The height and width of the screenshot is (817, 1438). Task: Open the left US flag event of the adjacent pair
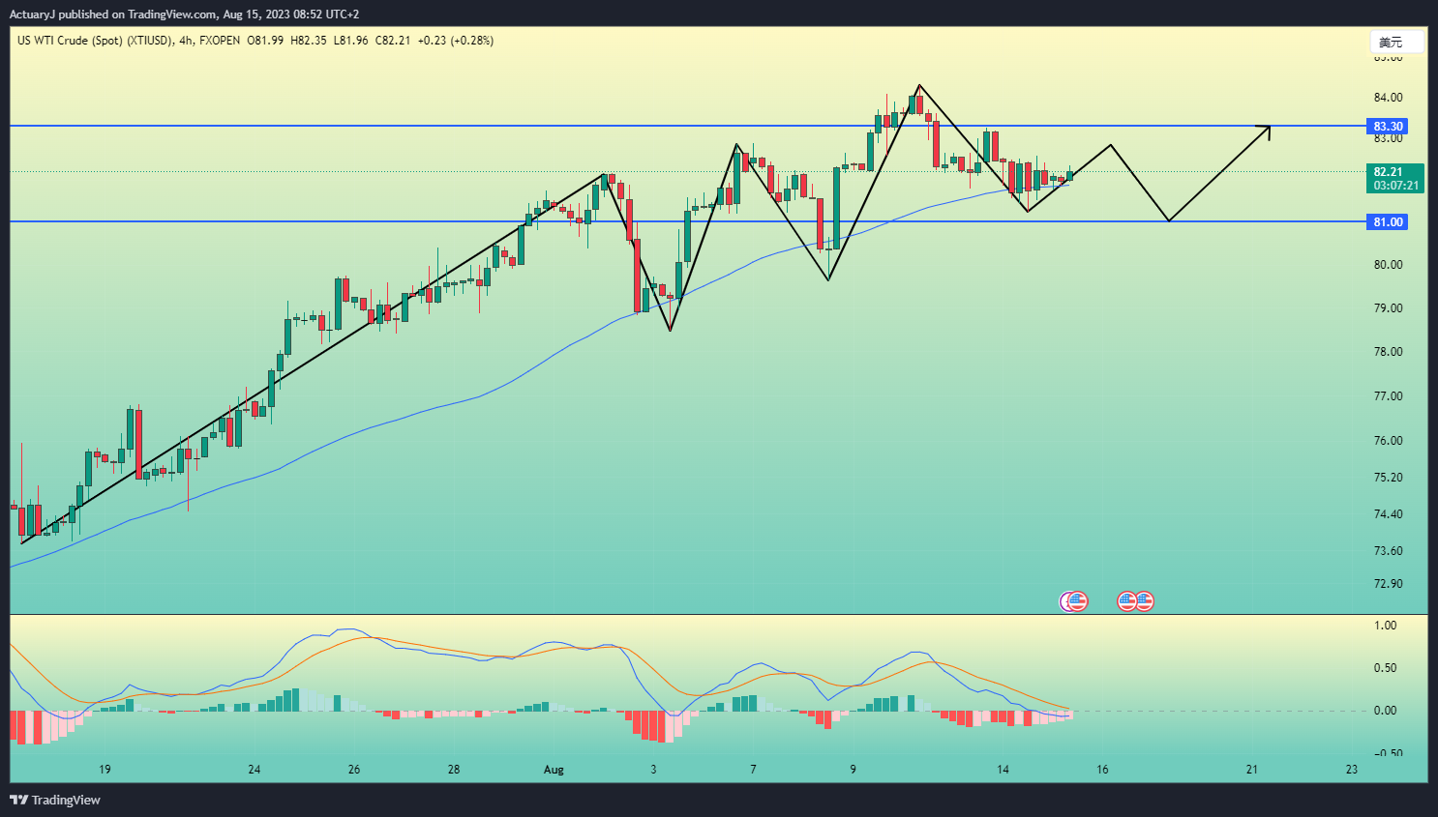coord(1127,601)
